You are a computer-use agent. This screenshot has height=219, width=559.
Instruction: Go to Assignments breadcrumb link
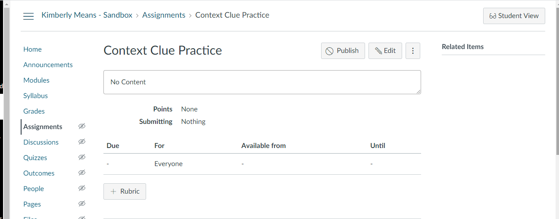(x=164, y=15)
